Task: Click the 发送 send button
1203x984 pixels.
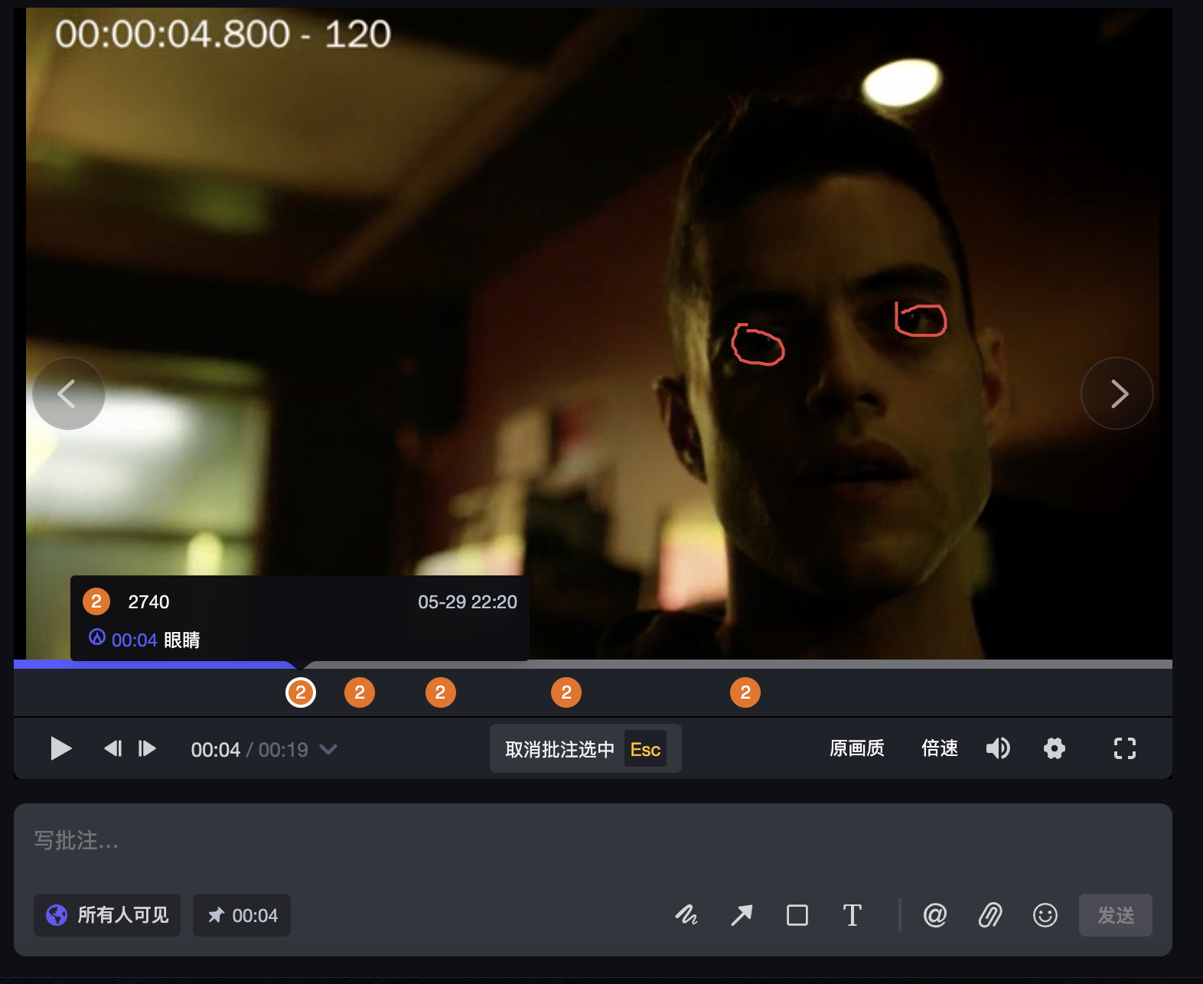Action: point(1116,915)
